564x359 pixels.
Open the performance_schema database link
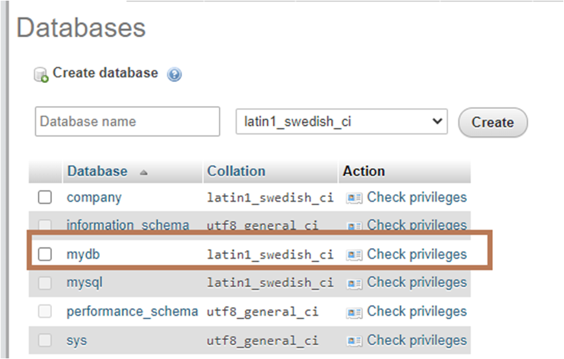[132, 312]
